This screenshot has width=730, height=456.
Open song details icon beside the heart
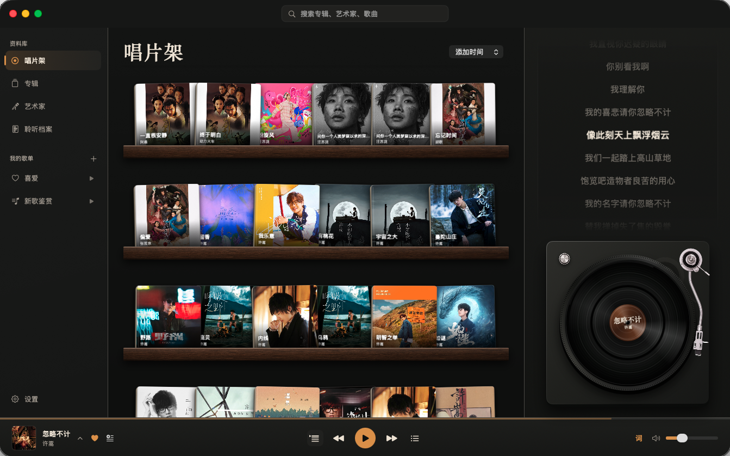point(110,438)
